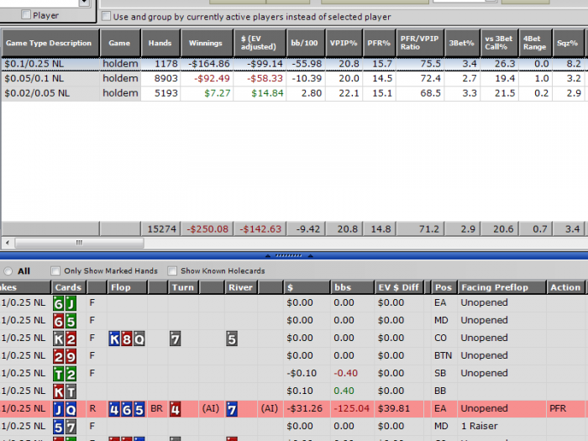Viewport: 588px width, 441px height.
Task: Select the highlighted J Q hand
Action: coord(294,408)
